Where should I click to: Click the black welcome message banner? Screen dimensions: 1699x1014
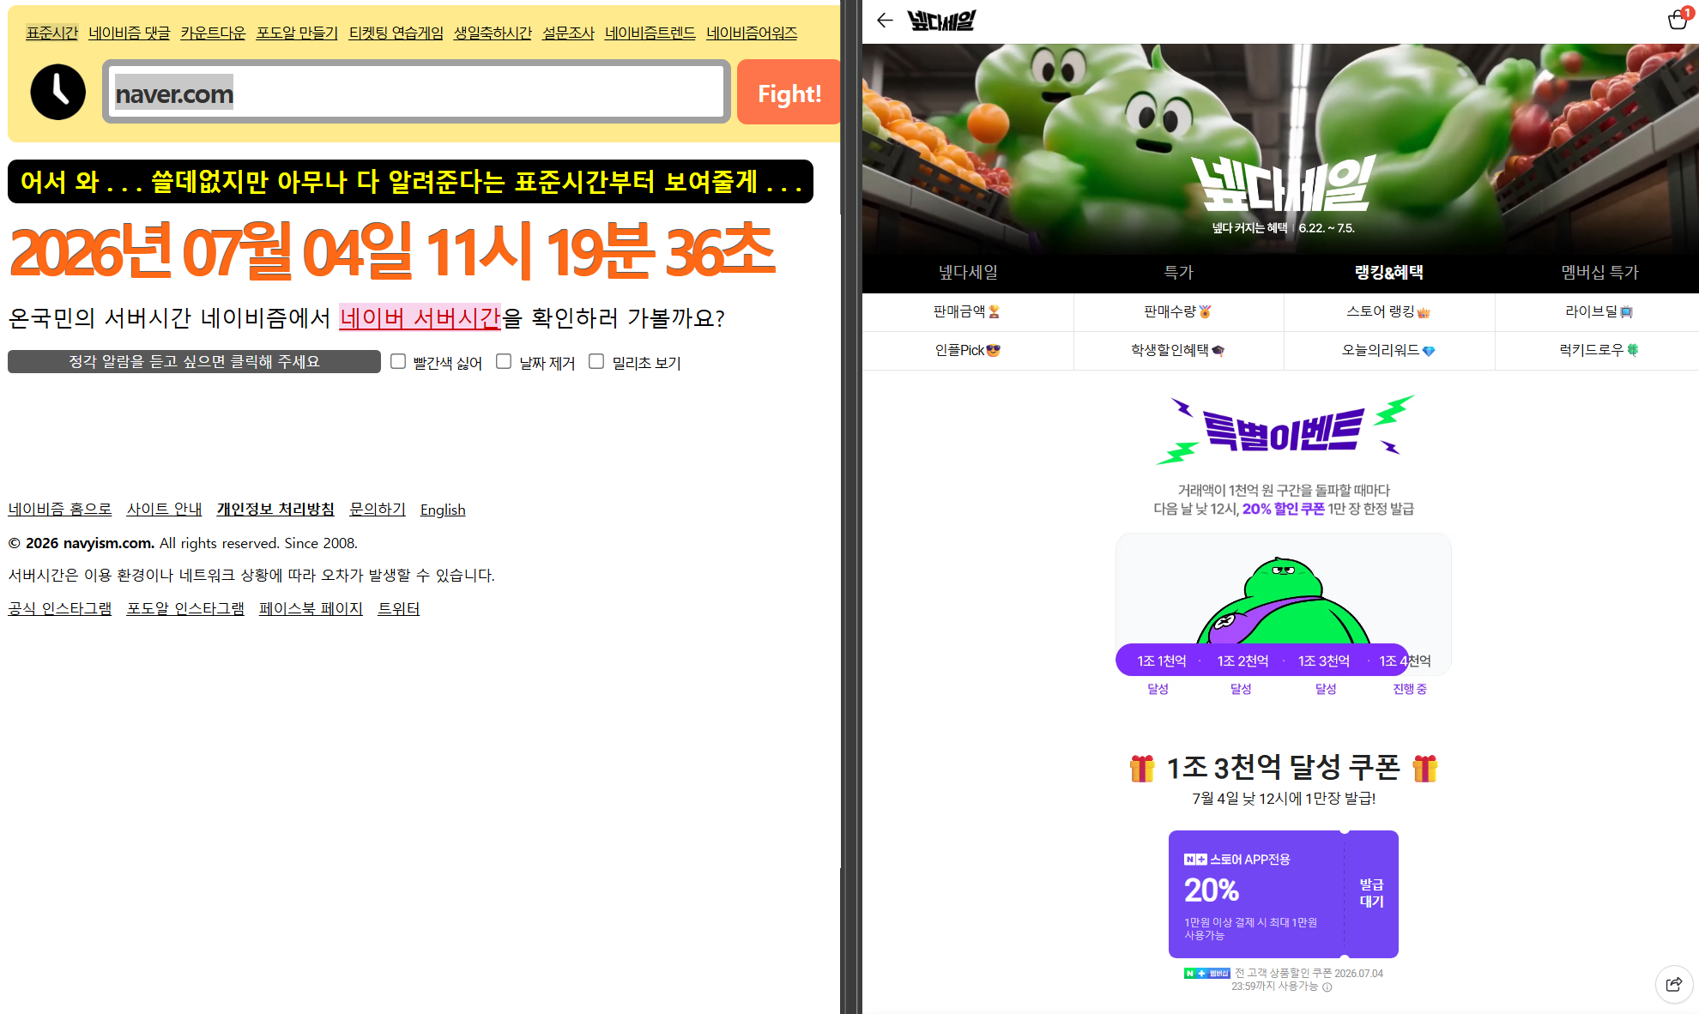coord(410,181)
